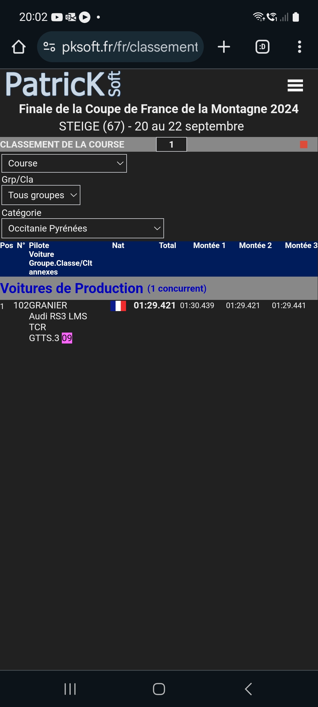
Task: Click the red square status indicator
Action: [x=304, y=144]
